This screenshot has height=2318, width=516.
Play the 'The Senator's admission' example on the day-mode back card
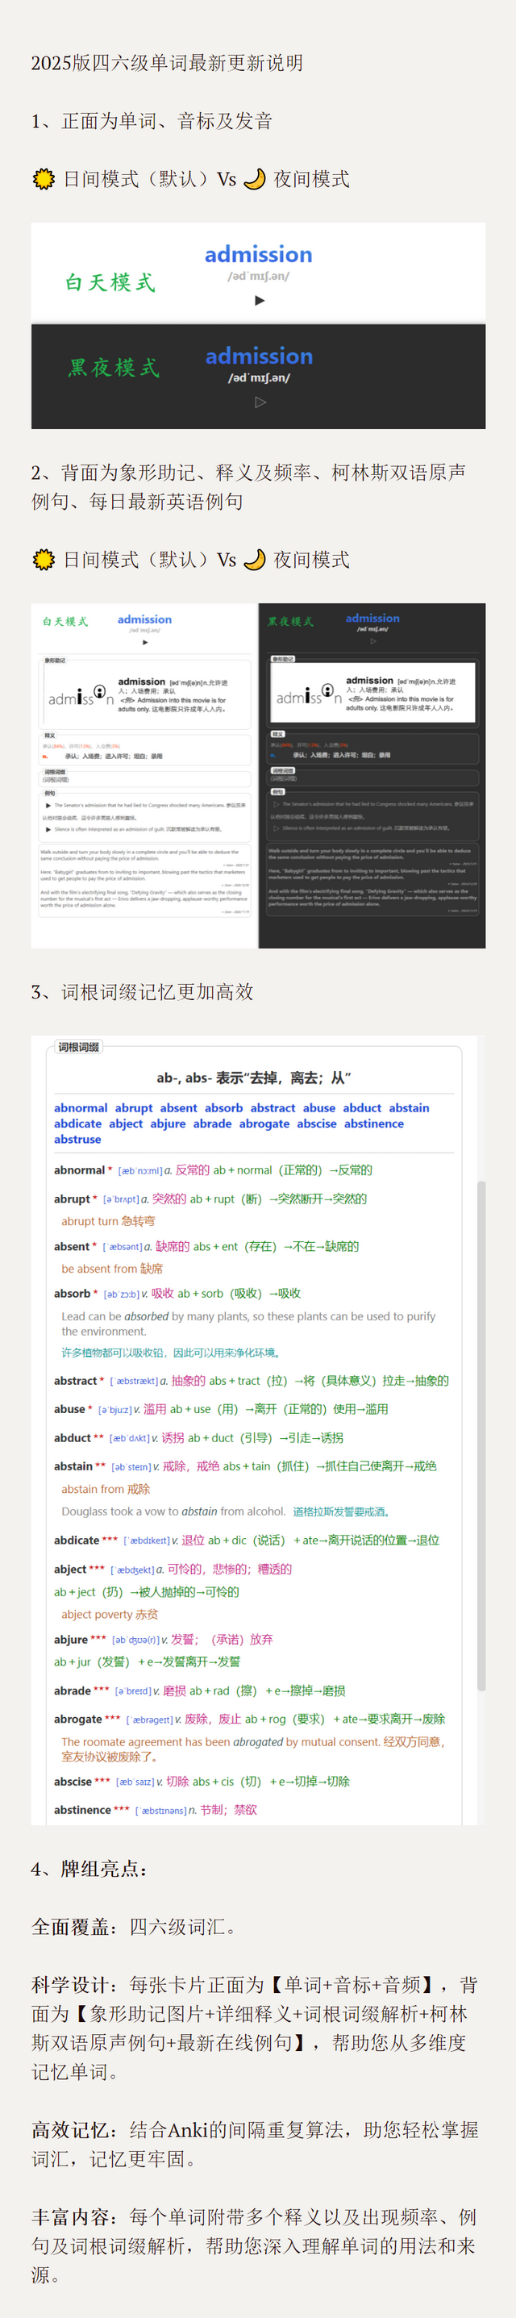[48, 806]
